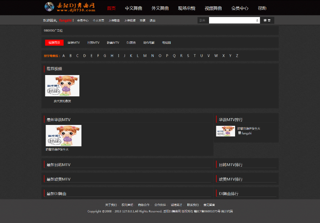Open 合作伙伴 in footer

click(160, 205)
